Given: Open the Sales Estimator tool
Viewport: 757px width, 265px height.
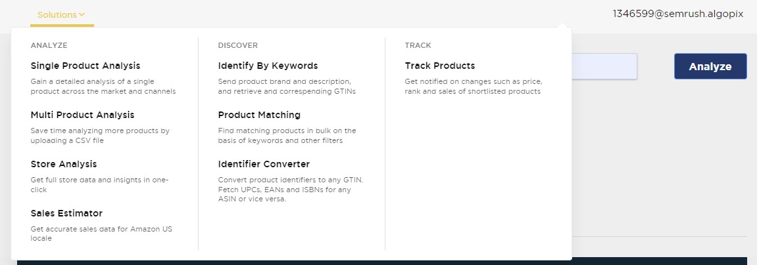Looking at the screenshot, I should click(66, 213).
